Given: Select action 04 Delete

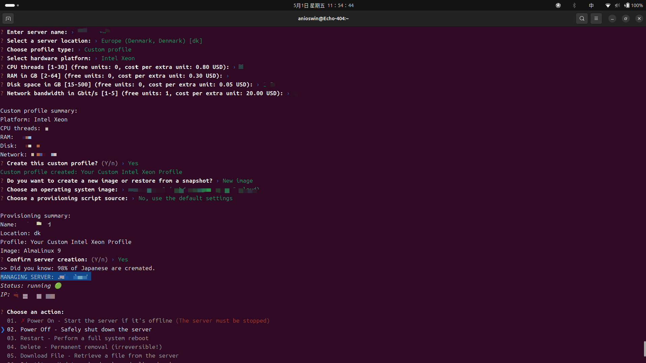Looking at the screenshot, I should pos(84,347).
